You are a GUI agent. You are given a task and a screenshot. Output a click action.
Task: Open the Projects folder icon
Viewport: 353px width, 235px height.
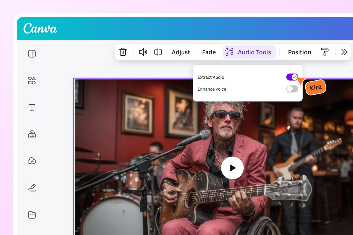(x=32, y=215)
